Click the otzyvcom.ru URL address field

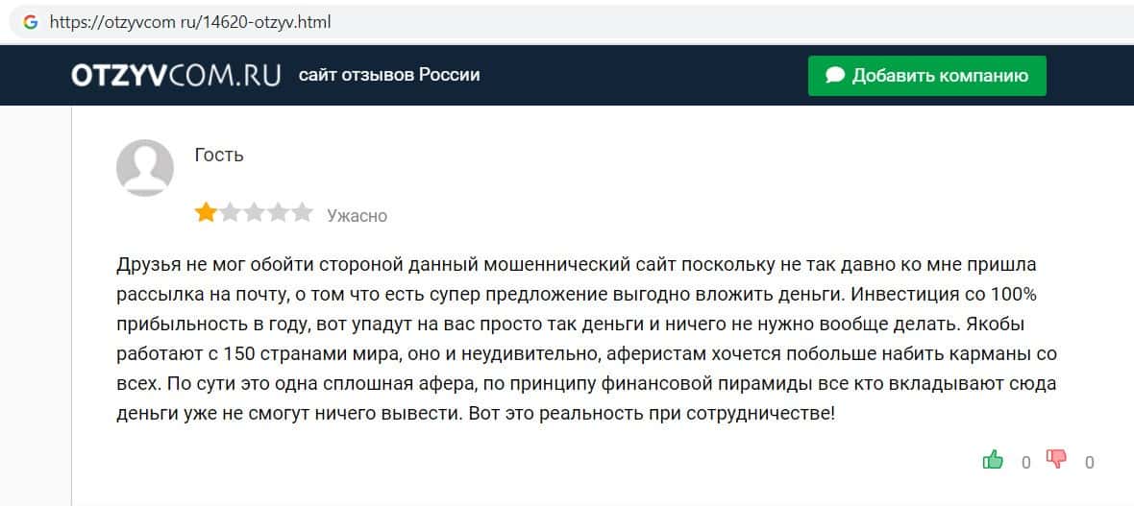click(189, 21)
